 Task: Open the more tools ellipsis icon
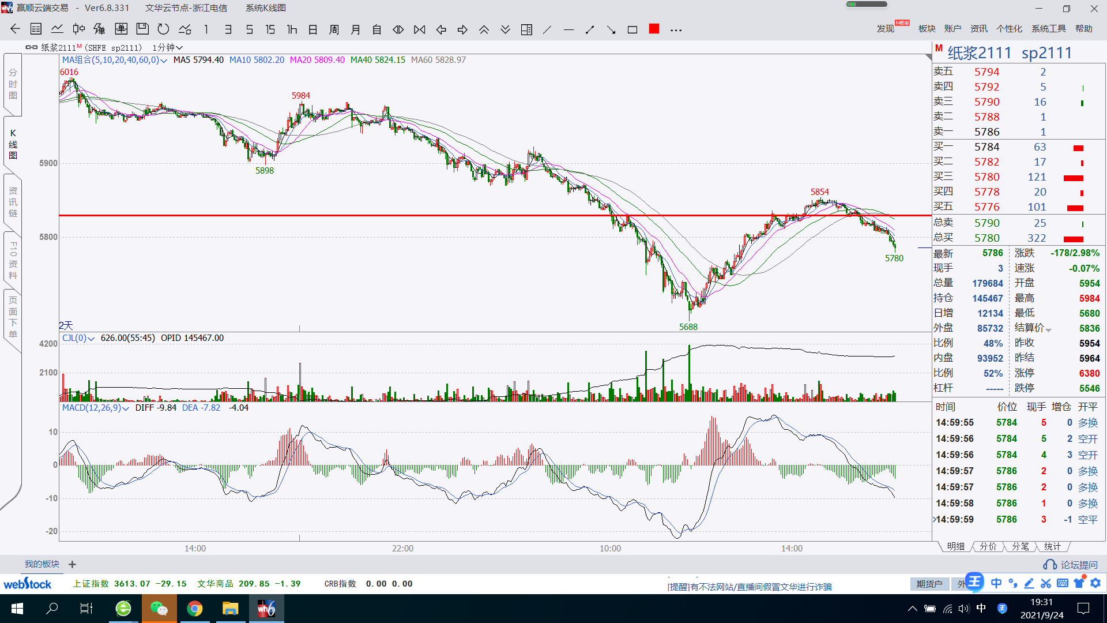(676, 30)
